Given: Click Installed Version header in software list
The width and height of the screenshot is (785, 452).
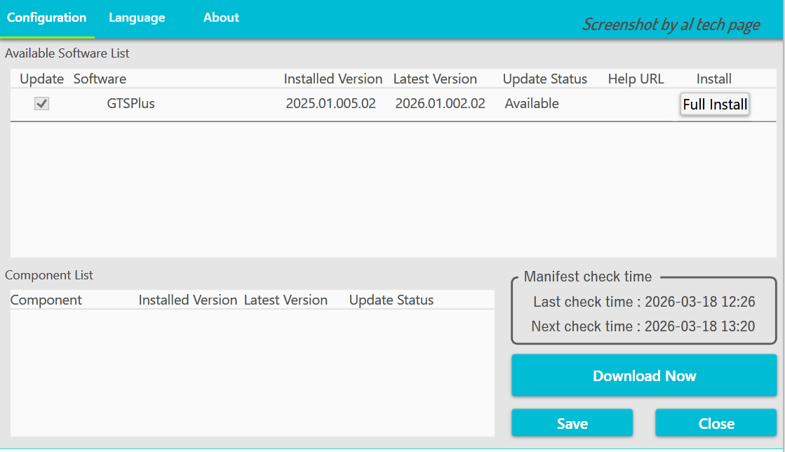Looking at the screenshot, I should click(333, 79).
